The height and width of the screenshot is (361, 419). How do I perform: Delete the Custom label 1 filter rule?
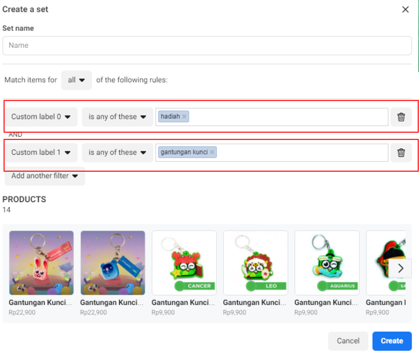pos(401,153)
